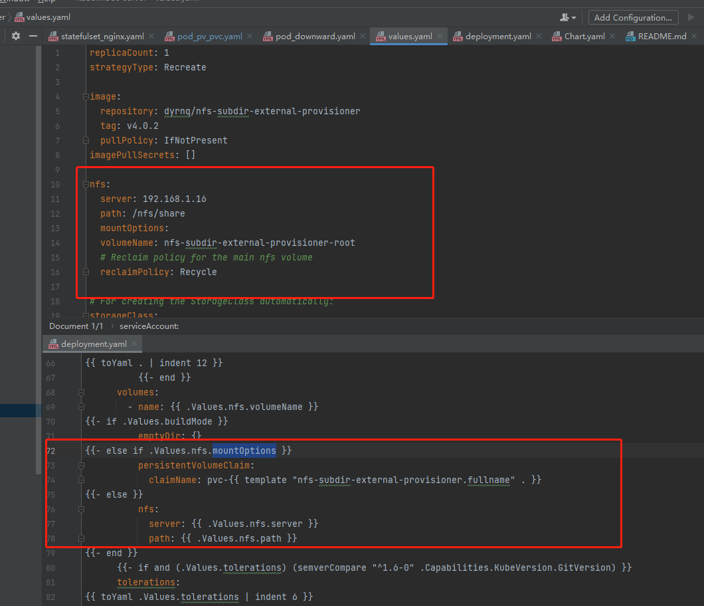This screenshot has height=606, width=704.
Task: Open the Chart.yaml tab
Action: (x=584, y=36)
